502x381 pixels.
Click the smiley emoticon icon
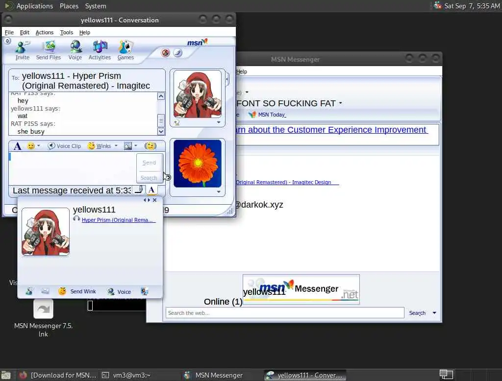(x=31, y=146)
